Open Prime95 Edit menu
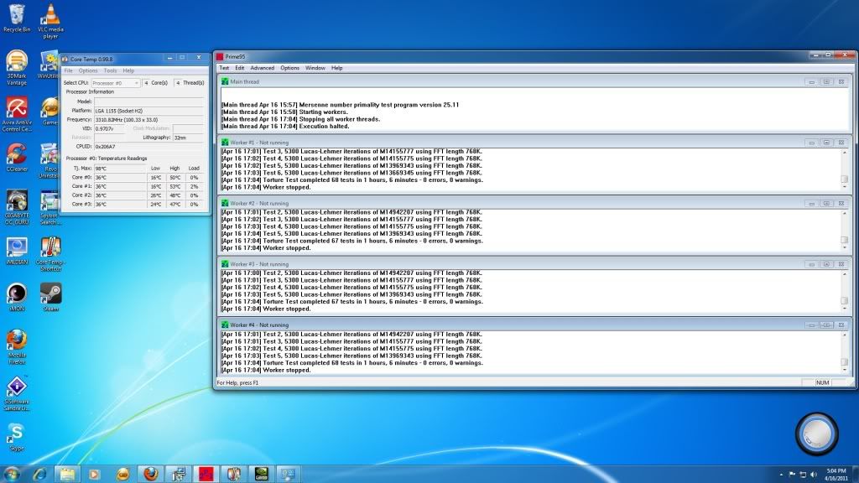 click(239, 68)
